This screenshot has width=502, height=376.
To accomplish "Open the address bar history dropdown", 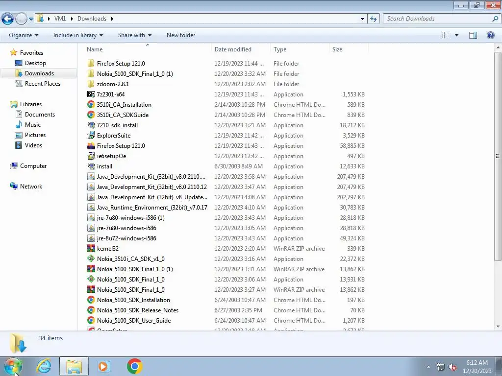I will 362,19.
